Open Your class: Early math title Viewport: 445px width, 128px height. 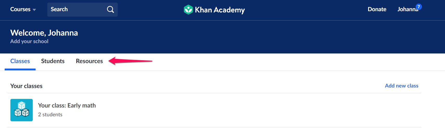point(67,105)
